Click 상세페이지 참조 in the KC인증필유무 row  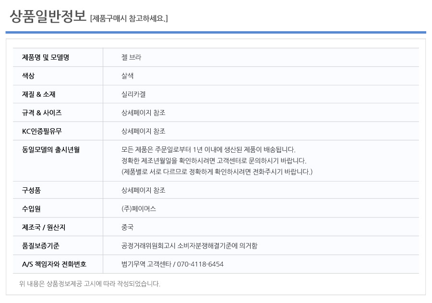coord(144,131)
